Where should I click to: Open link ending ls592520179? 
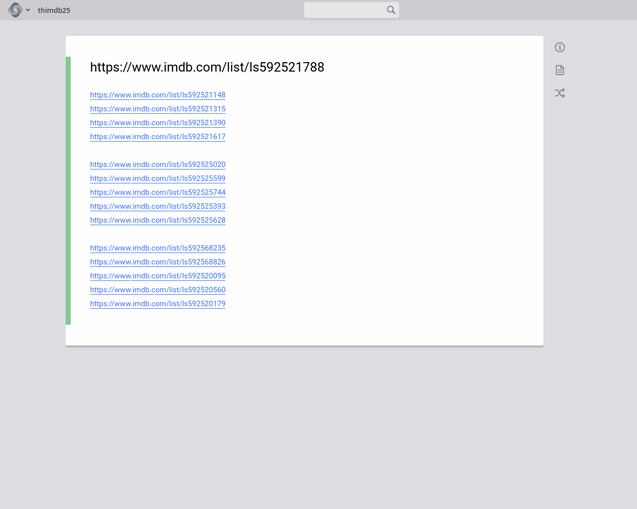158,304
